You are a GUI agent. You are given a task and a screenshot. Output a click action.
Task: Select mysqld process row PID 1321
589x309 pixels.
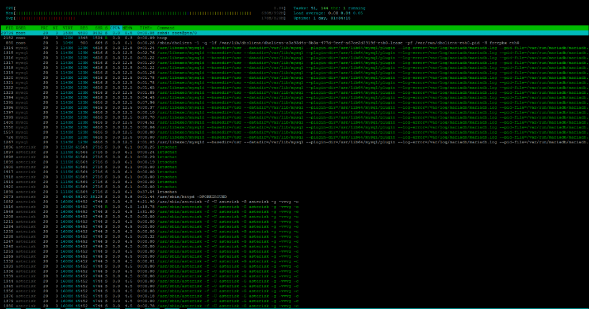(294, 83)
